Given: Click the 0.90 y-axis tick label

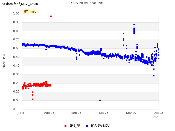Looking at the screenshot, I should pos(16,22).
